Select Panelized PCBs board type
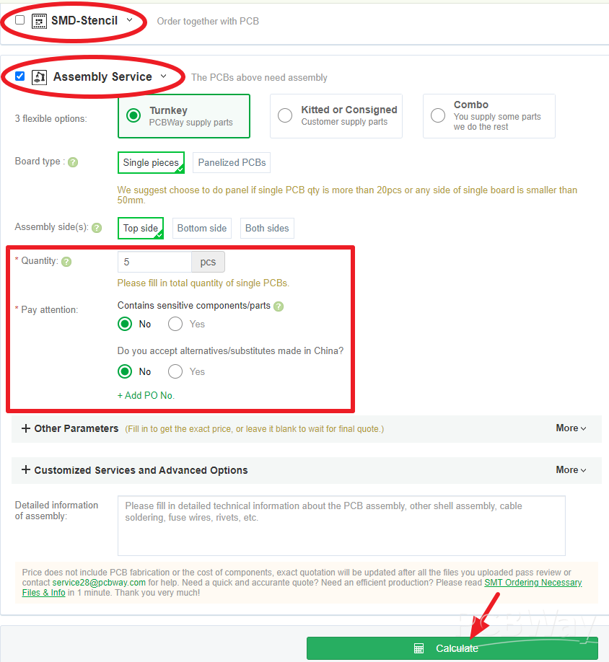Image resolution: width=609 pixels, height=662 pixels. [x=232, y=163]
